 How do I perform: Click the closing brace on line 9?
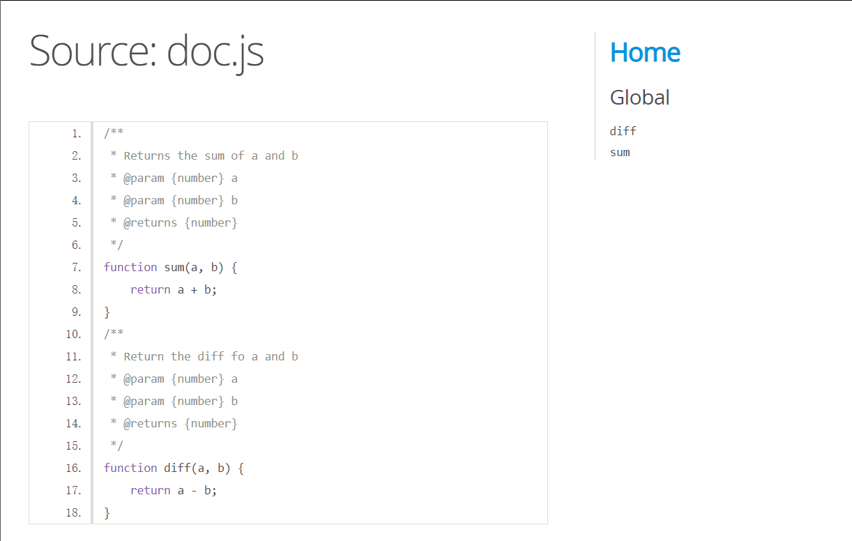coord(107,312)
